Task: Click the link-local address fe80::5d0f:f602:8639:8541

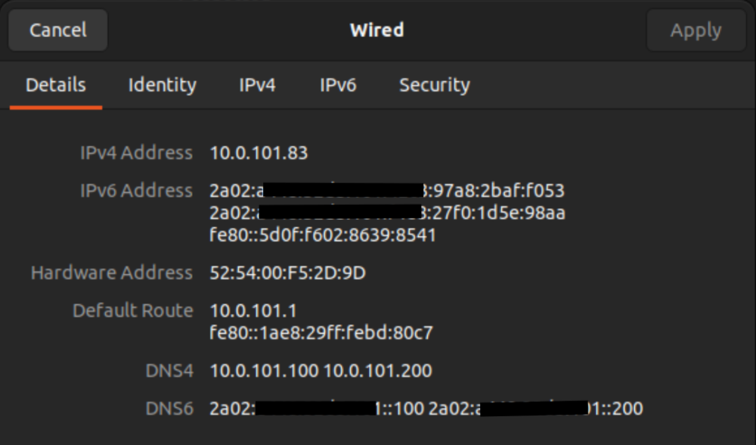Action: click(x=323, y=235)
